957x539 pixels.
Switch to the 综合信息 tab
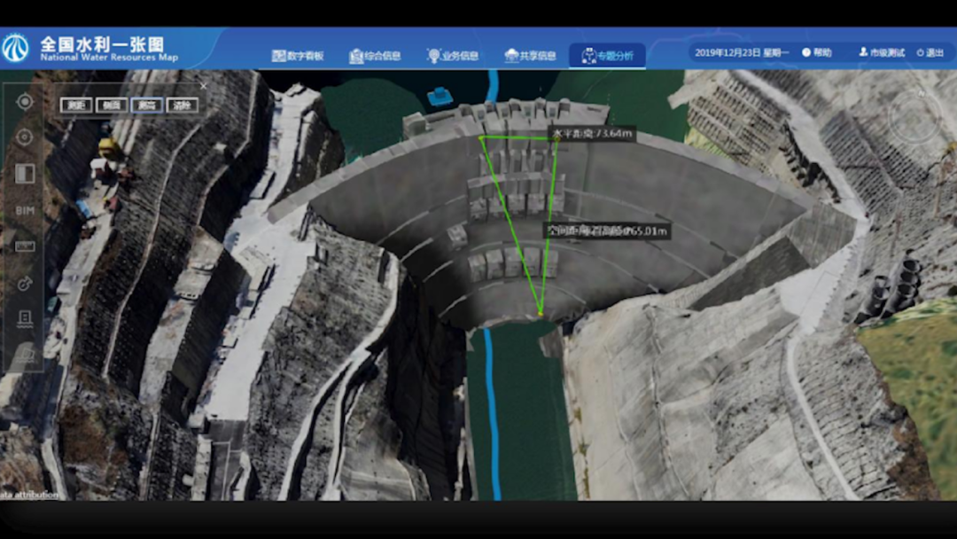[x=375, y=55]
